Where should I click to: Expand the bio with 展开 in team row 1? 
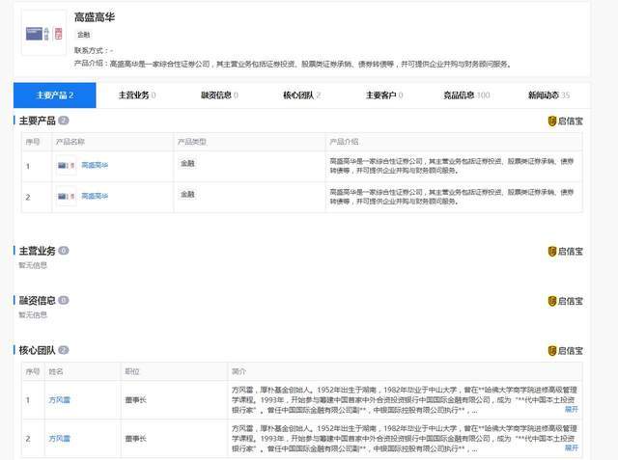pos(572,409)
